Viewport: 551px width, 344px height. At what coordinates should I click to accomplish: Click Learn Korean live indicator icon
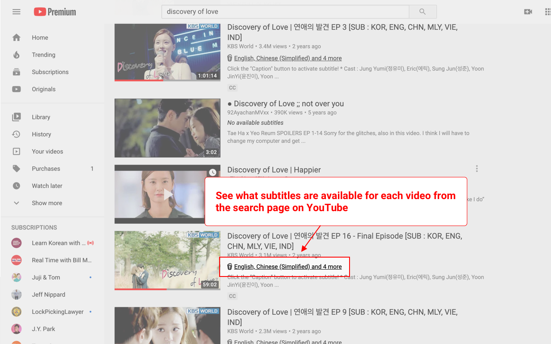point(90,243)
